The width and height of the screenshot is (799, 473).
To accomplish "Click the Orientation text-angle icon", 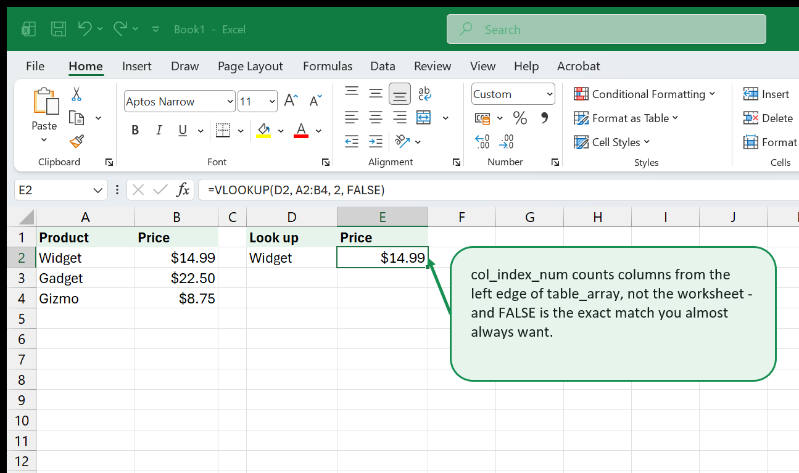I will (x=402, y=141).
